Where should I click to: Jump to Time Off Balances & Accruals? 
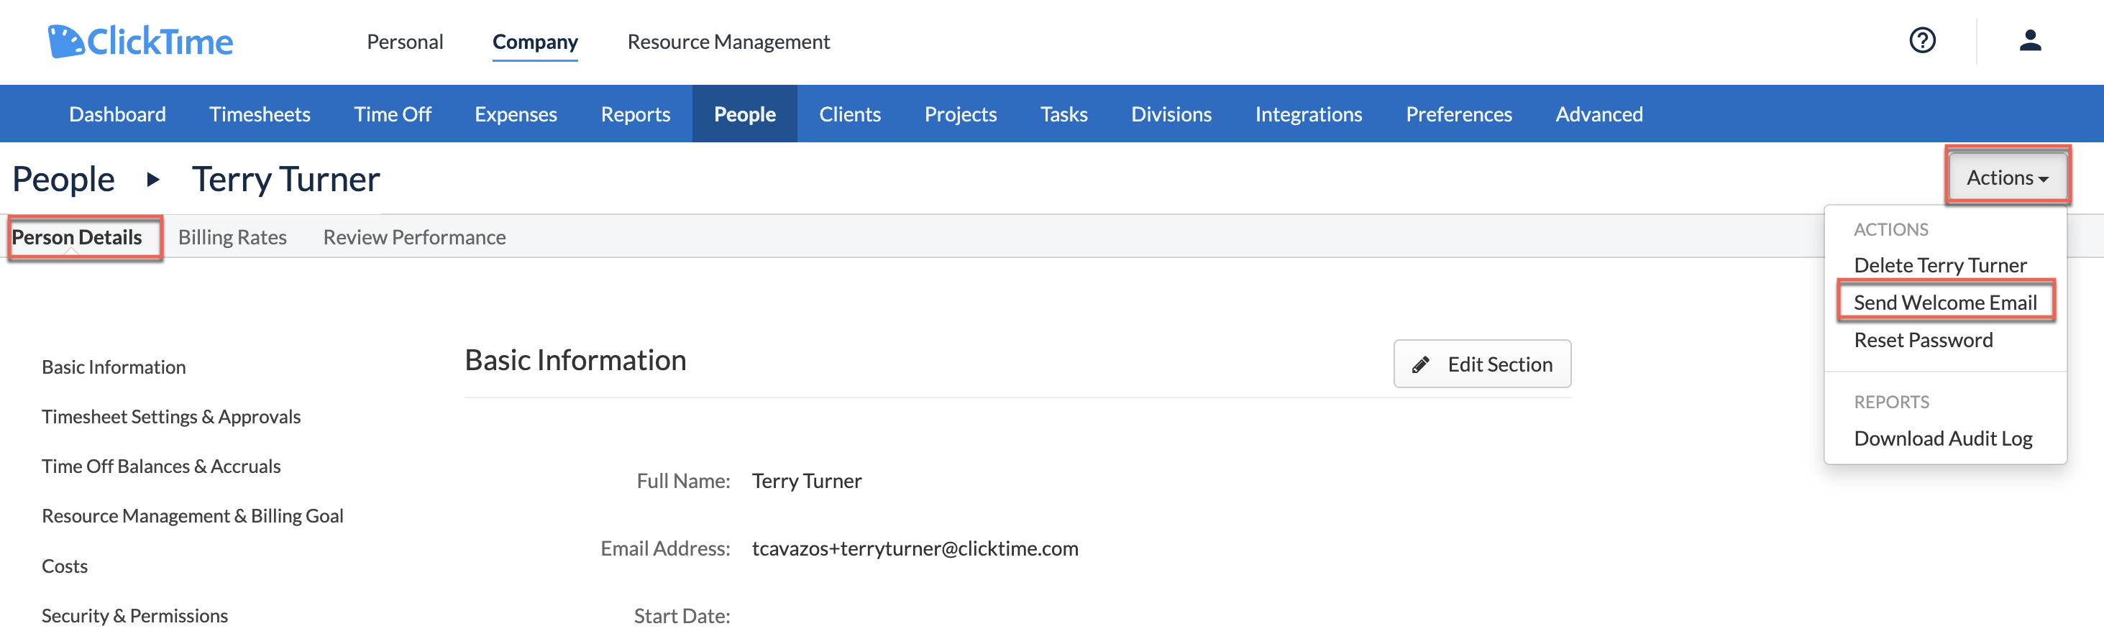(x=161, y=467)
